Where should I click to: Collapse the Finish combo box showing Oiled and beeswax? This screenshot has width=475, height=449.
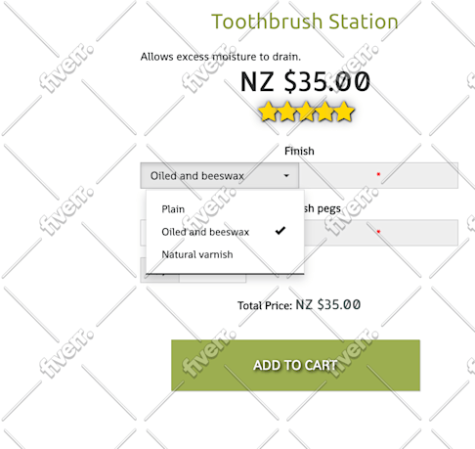(x=220, y=176)
